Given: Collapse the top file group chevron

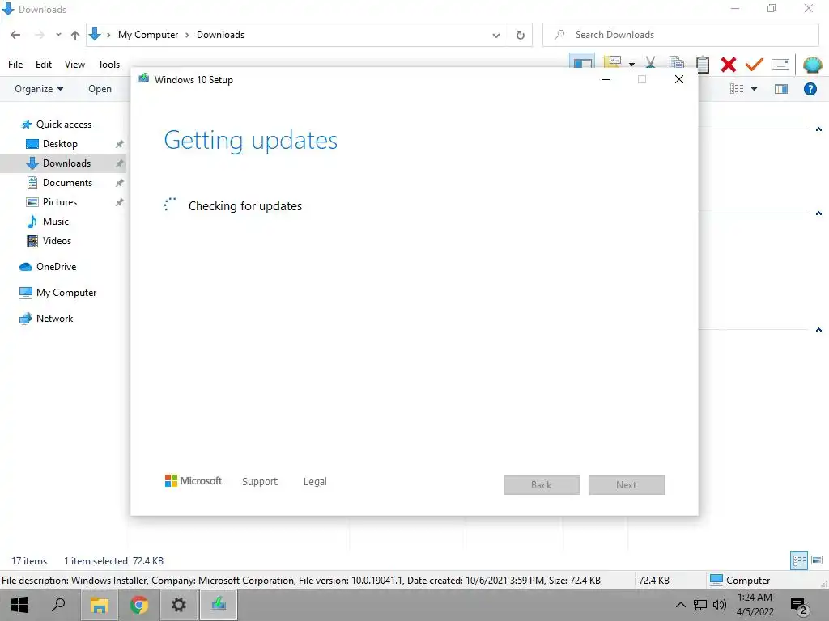Looking at the screenshot, I should (x=818, y=129).
